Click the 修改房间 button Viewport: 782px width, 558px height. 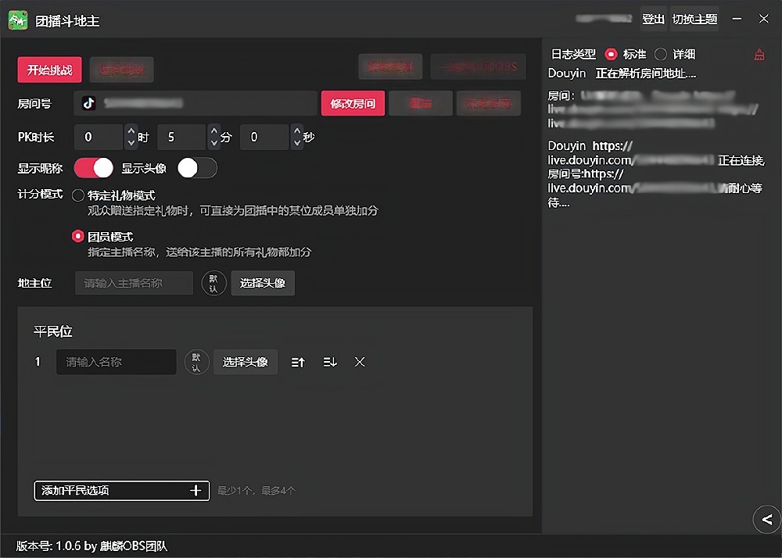pyautogui.click(x=353, y=103)
